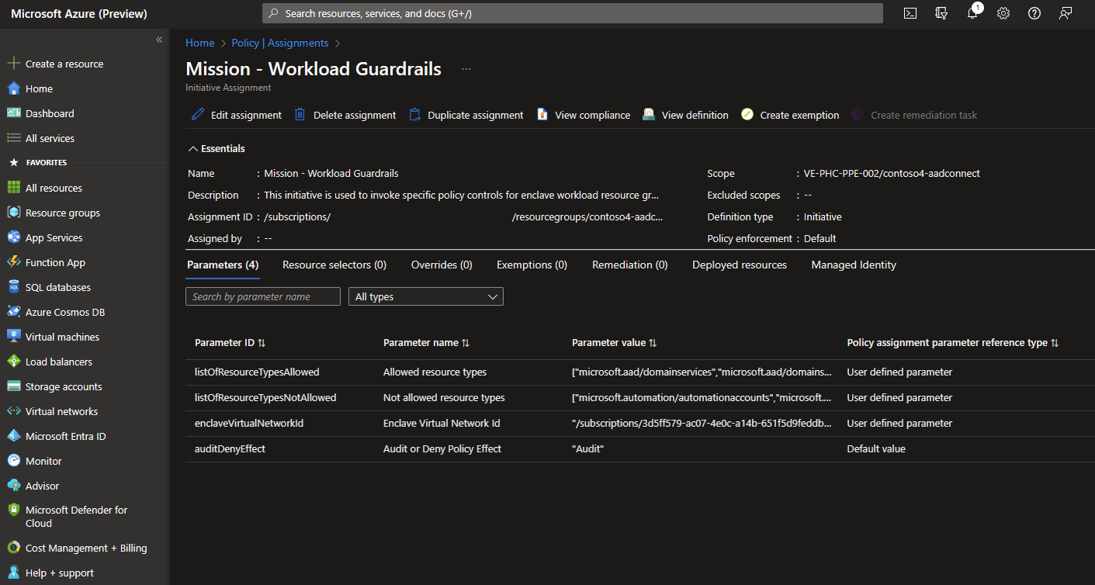This screenshot has width=1095, height=585.
Task: Switch to Resource selectors (0) tab
Action: (x=334, y=265)
